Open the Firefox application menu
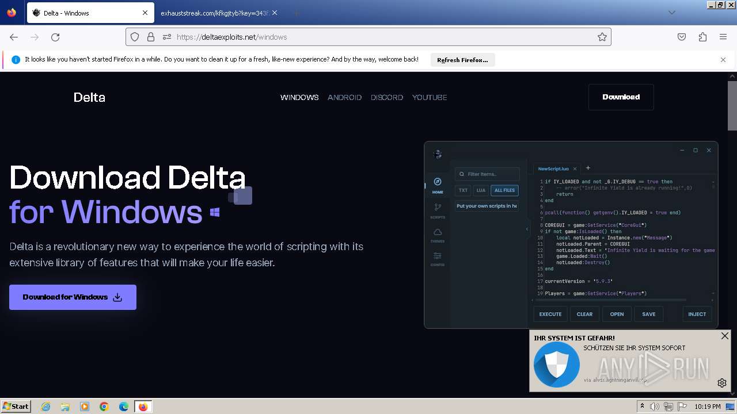The height and width of the screenshot is (414, 737). click(x=723, y=37)
